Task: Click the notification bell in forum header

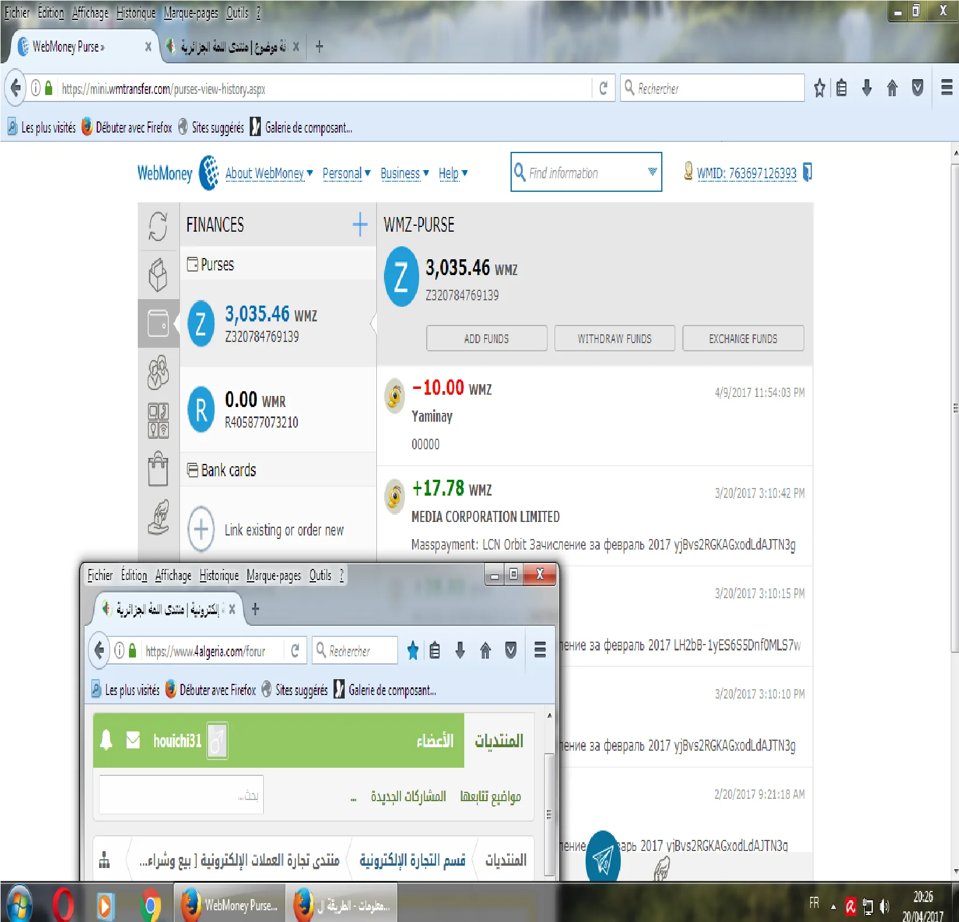Action: click(x=106, y=740)
